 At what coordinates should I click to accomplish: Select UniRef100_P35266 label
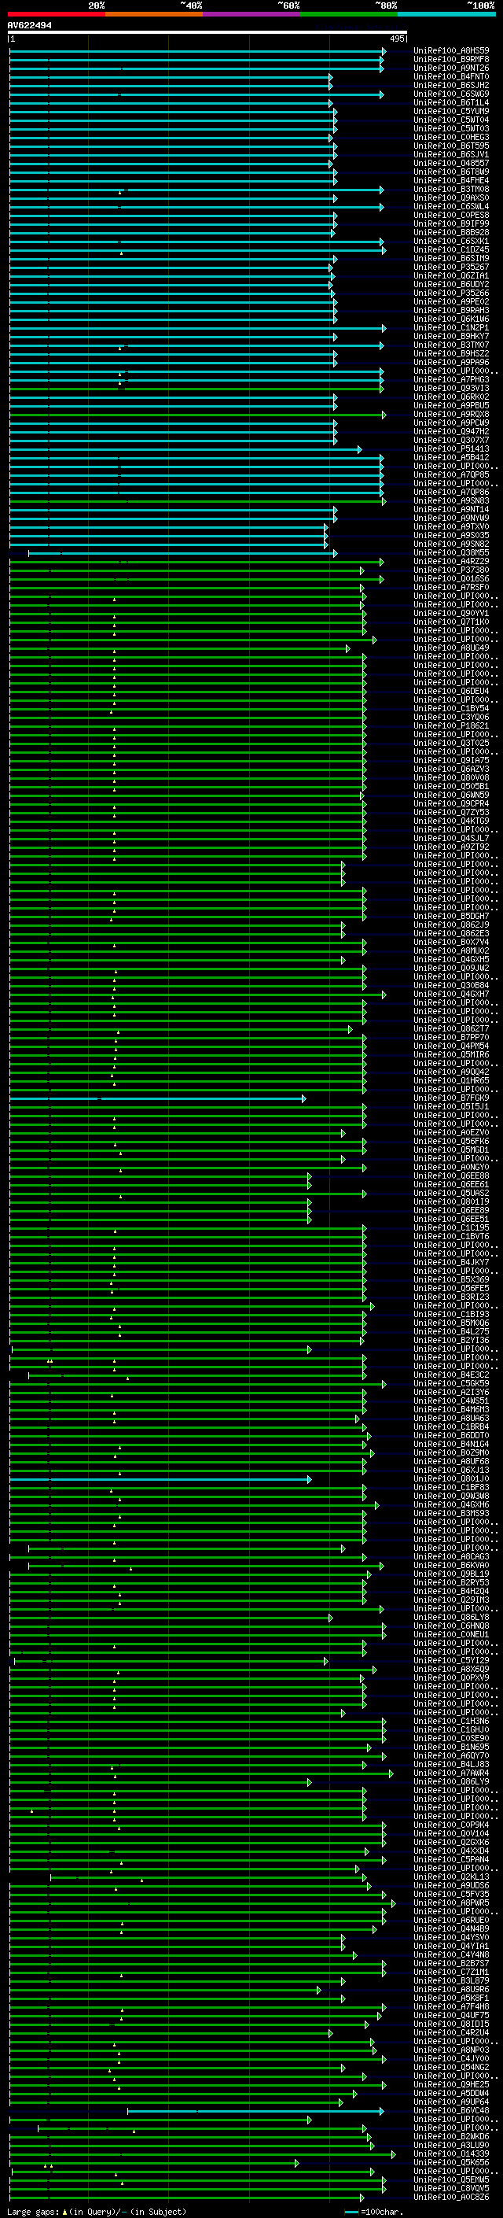coord(451,293)
